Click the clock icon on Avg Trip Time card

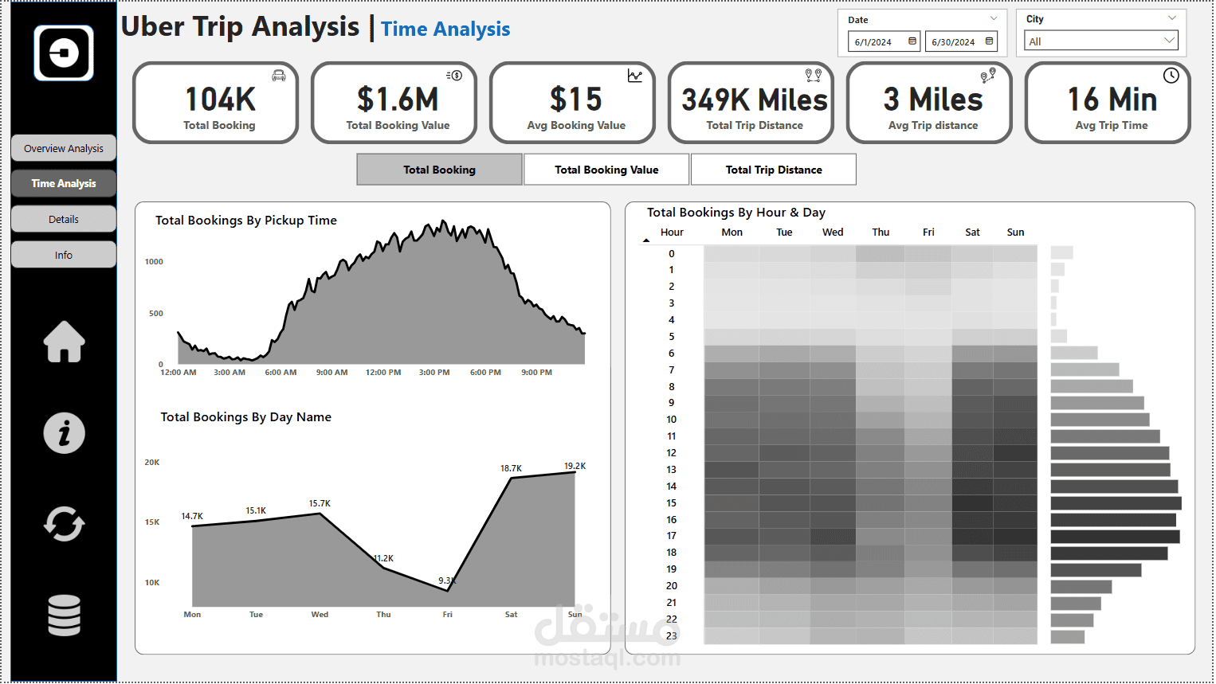click(x=1171, y=76)
